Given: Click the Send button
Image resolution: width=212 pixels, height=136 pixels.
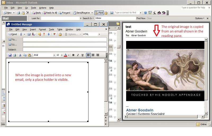Looking at the screenshot, I should pyautogui.click(x=13, y=34).
